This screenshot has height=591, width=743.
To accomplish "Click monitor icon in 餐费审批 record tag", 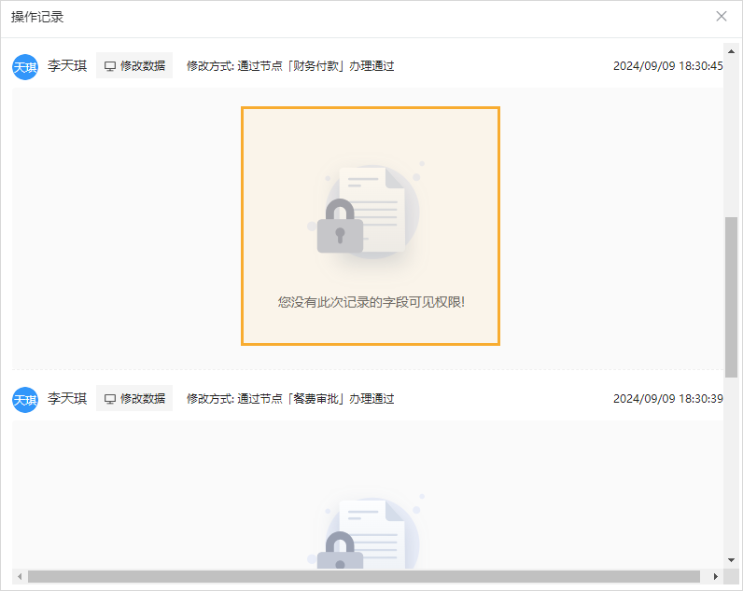I will [110, 399].
